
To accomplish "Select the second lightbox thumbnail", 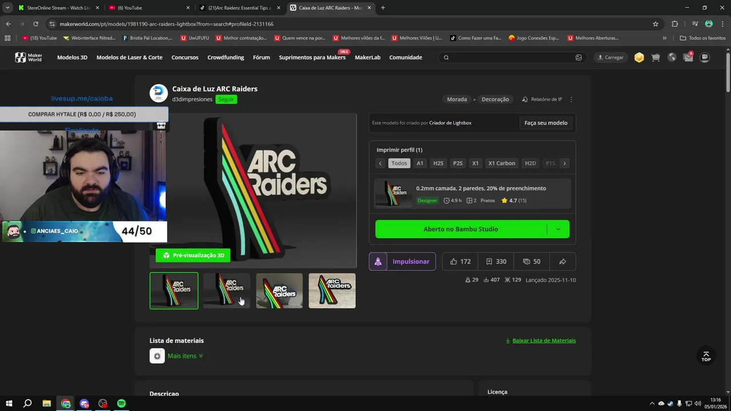I will [227, 291].
